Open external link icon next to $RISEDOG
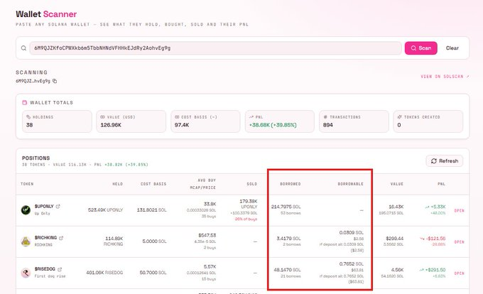Viewport: 483px width, 294px height. (x=60, y=269)
